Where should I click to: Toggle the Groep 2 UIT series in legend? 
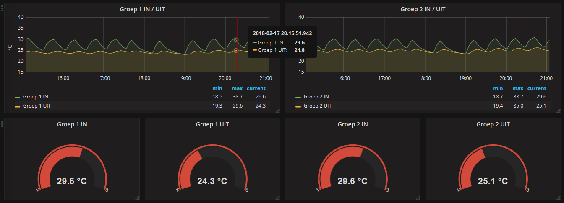(317, 106)
